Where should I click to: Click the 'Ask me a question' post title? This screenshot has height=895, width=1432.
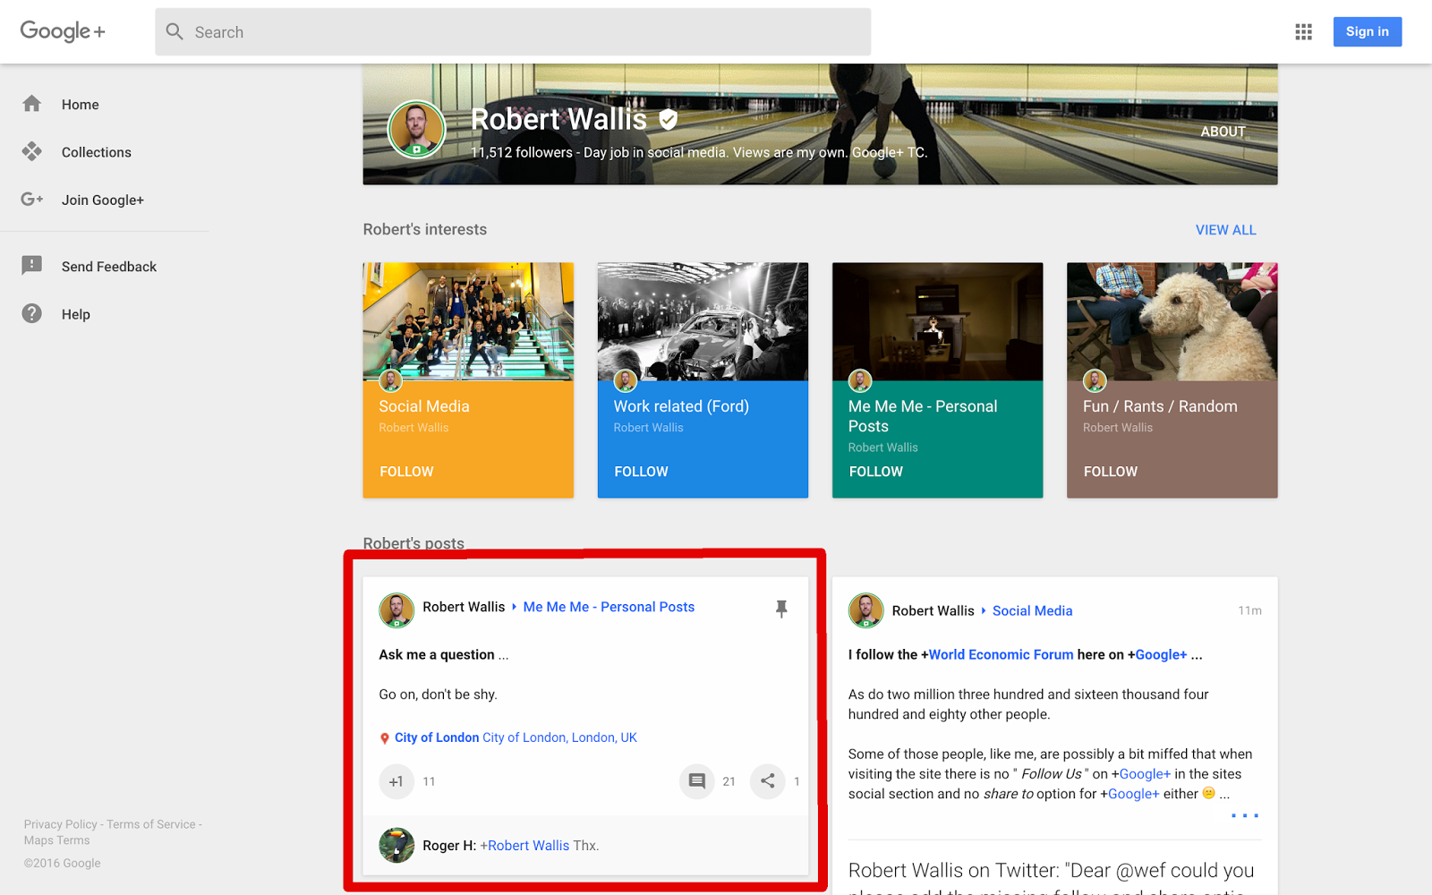click(437, 654)
